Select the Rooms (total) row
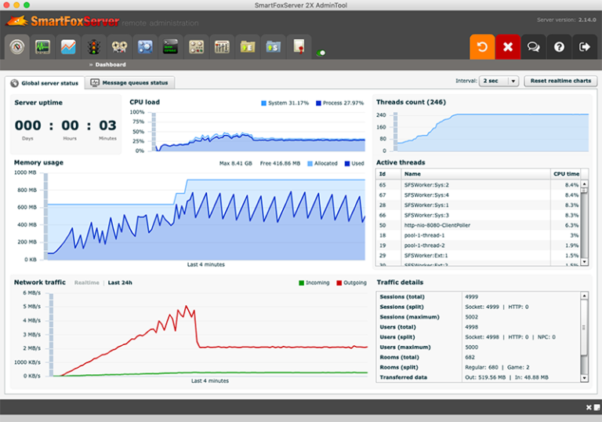 coord(478,357)
